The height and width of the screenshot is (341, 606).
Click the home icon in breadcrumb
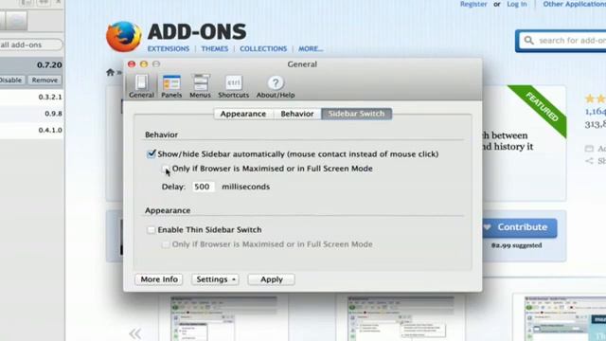[110, 72]
